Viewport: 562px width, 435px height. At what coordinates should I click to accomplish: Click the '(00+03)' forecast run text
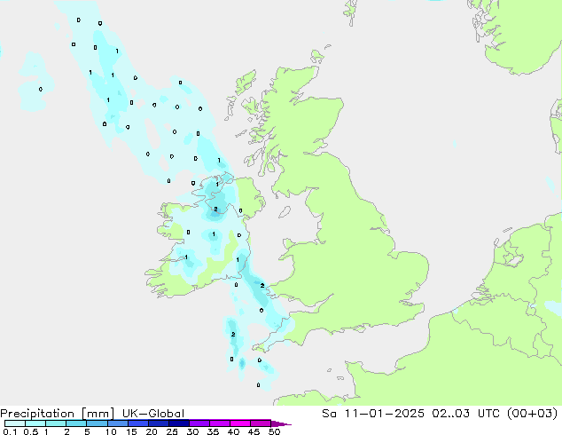coord(532,414)
